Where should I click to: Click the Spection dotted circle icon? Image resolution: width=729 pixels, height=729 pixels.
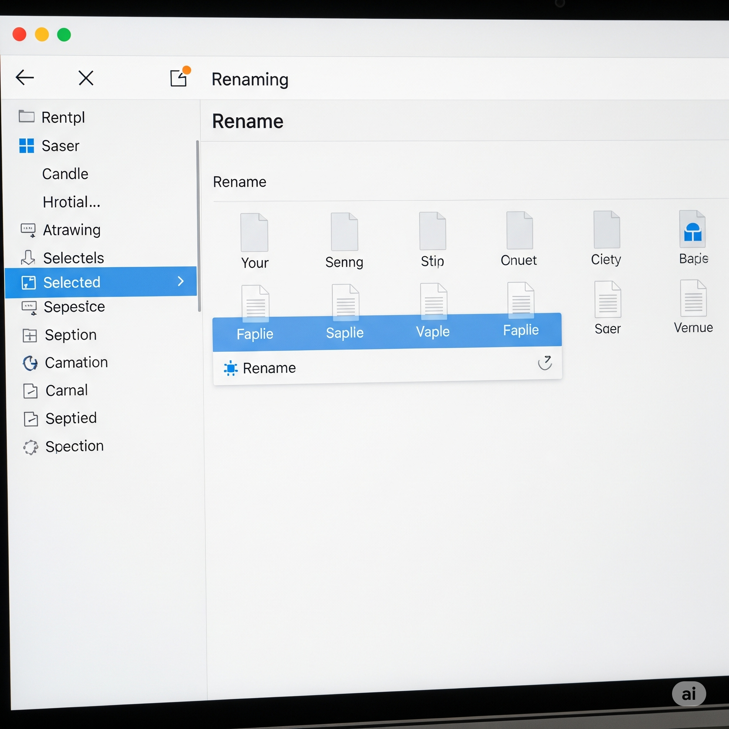coord(31,447)
